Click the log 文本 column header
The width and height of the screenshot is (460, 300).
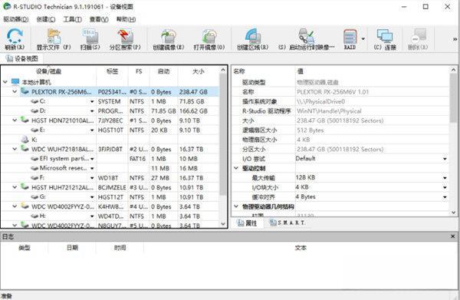(301, 248)
